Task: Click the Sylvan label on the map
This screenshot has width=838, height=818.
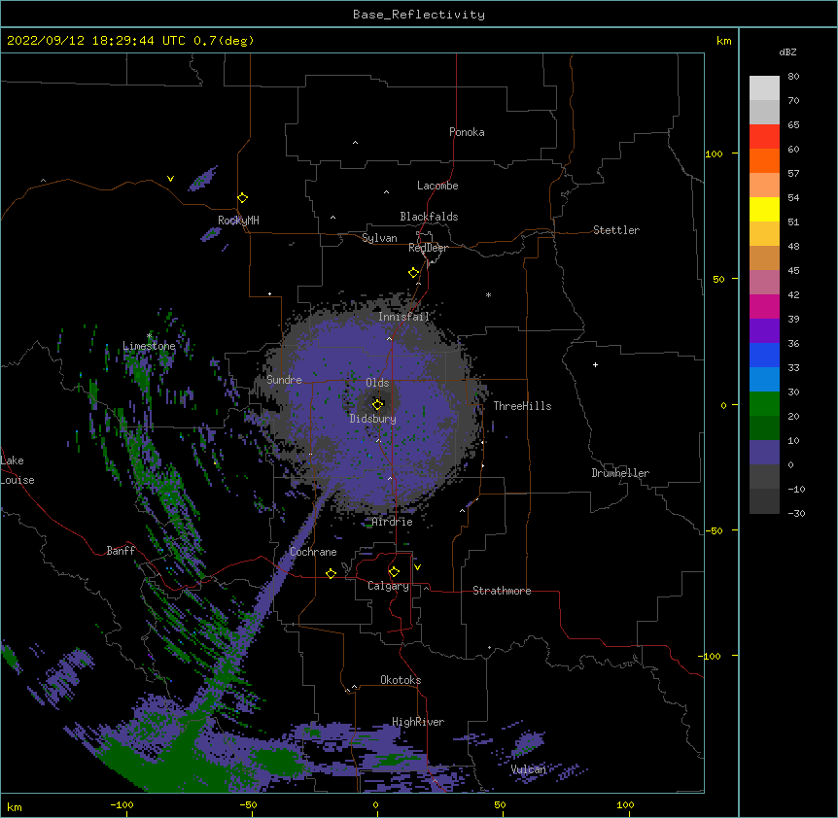Action: pyautogui.click(x=379, y=238)
